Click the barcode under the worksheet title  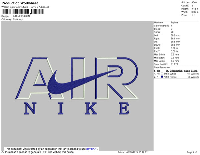[23, 11]
